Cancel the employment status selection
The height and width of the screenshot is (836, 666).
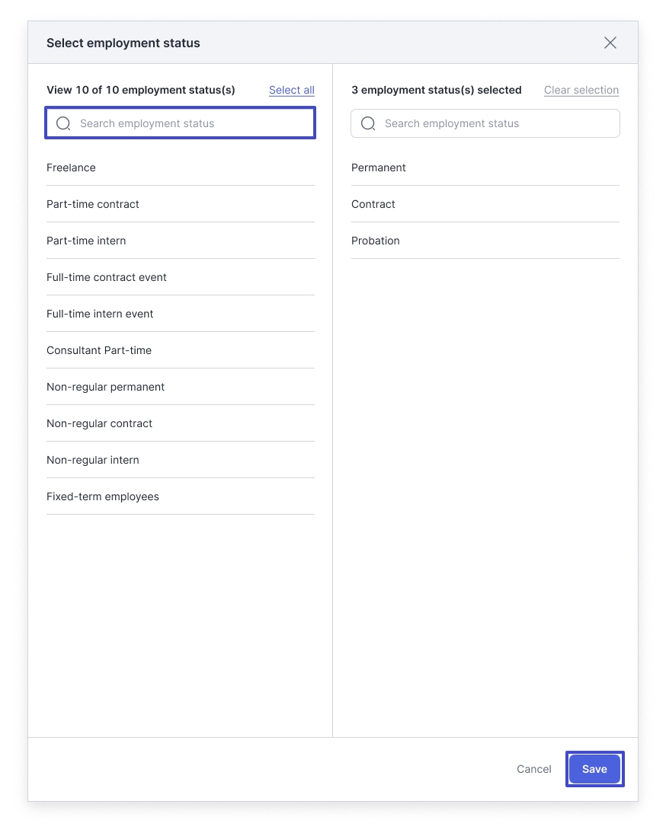[x=533, y=769]
